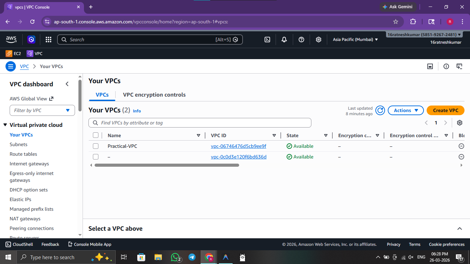Screen dimensions: 470x264
Task: Open CloudShell in the footer
Action: tap(19, 244)
